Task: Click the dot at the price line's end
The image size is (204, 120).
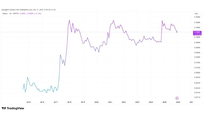Action: [x=177, y=32]
